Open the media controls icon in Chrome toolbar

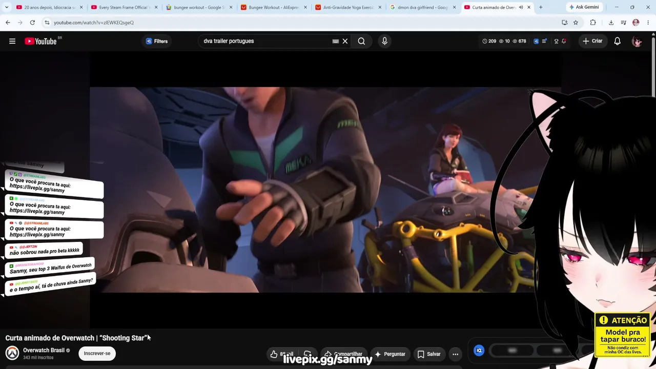(x=623, y=23)
